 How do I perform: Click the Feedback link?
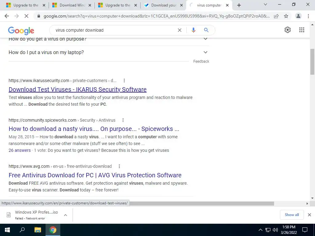tap(201, 61)
